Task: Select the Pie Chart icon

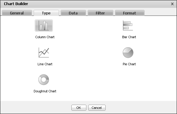Action: (128, 53)
